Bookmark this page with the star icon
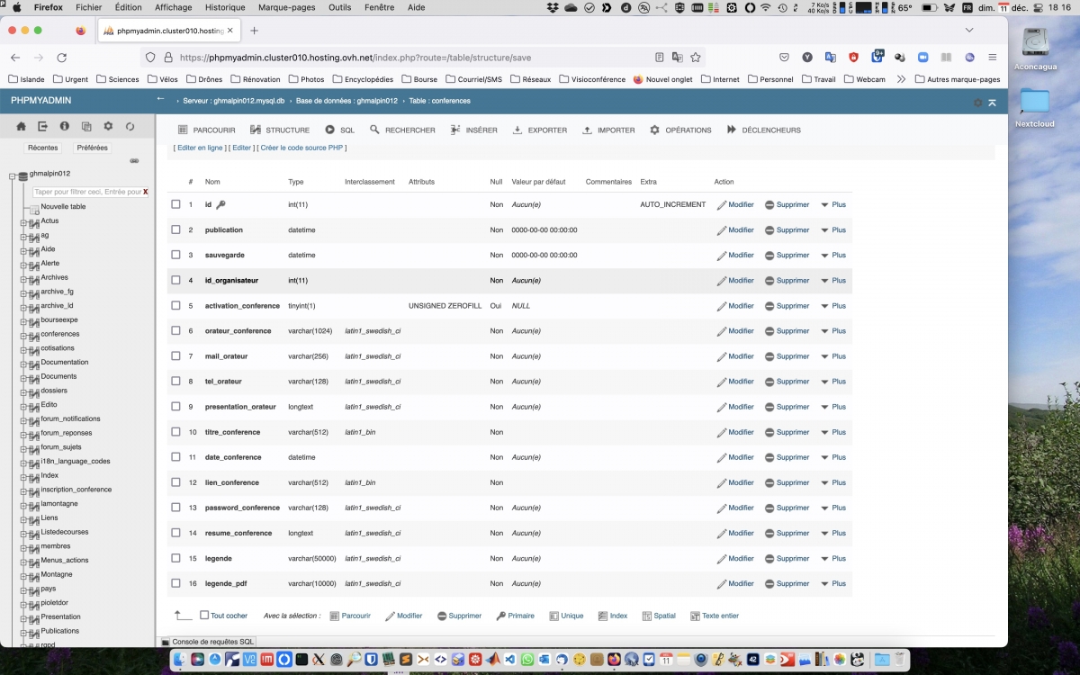Viewport: 1080px width, 675px height. [x=696, y=57]
